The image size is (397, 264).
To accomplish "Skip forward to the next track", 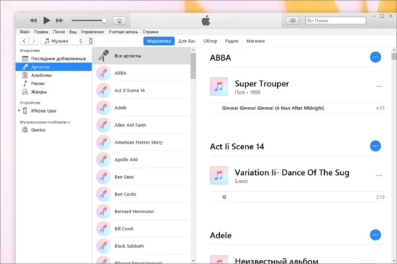I will 60,20.
